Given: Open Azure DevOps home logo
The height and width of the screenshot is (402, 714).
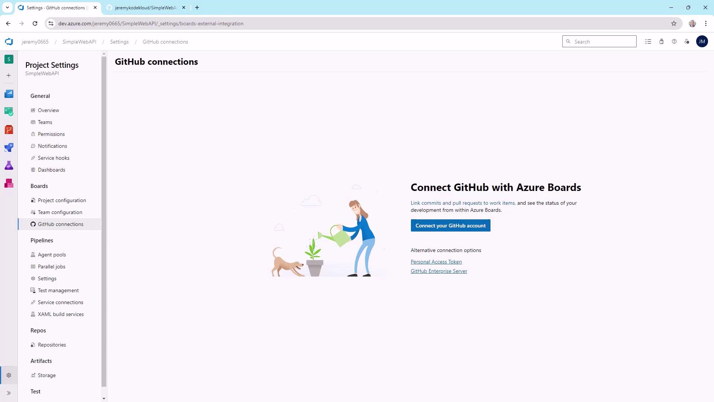Looking at the screenshot, I should pyautogui.click(x=9, y=42).
